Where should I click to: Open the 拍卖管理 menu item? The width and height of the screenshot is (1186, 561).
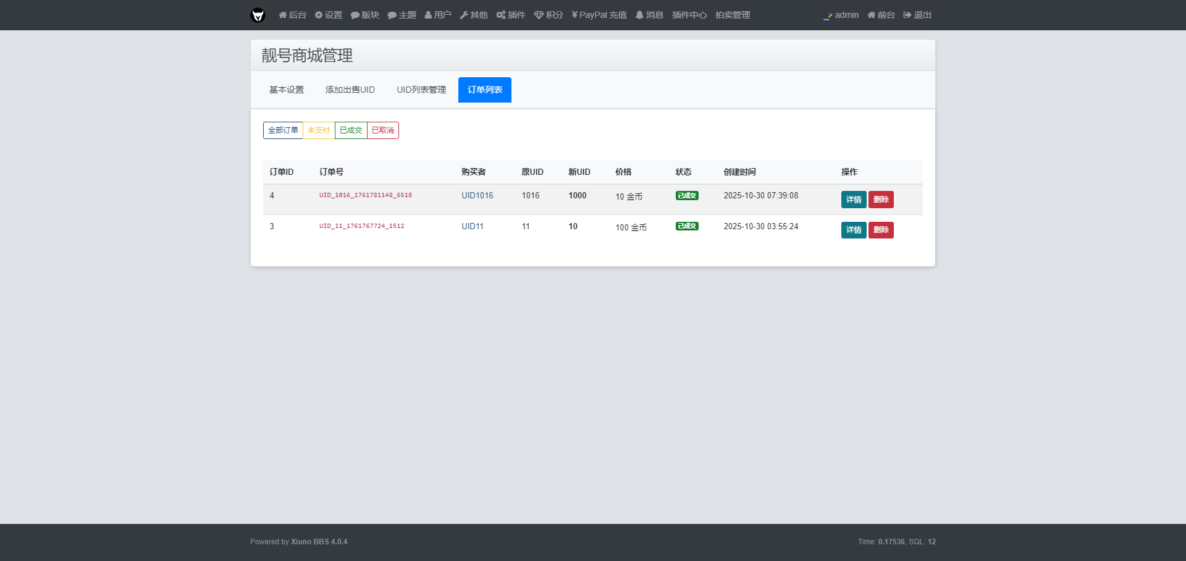733,15
